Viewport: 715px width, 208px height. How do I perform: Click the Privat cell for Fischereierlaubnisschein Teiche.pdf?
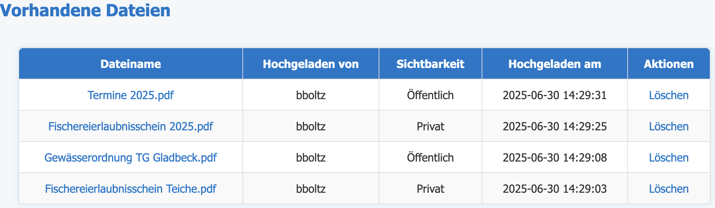[x=430, y=189]
